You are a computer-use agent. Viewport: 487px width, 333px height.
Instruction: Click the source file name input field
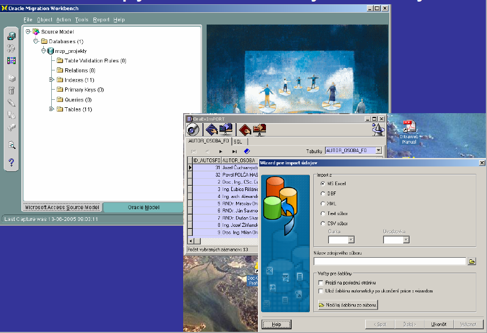pyautogui.click(x=390, y=261)
